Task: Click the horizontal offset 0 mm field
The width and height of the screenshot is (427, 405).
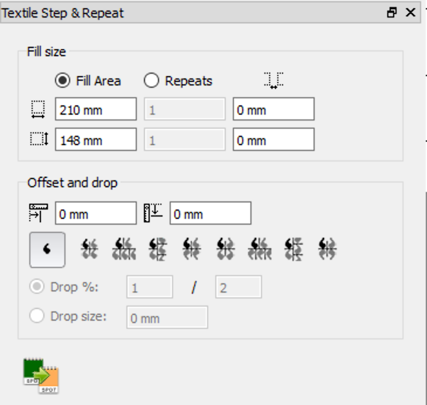Action: (96, 213)
